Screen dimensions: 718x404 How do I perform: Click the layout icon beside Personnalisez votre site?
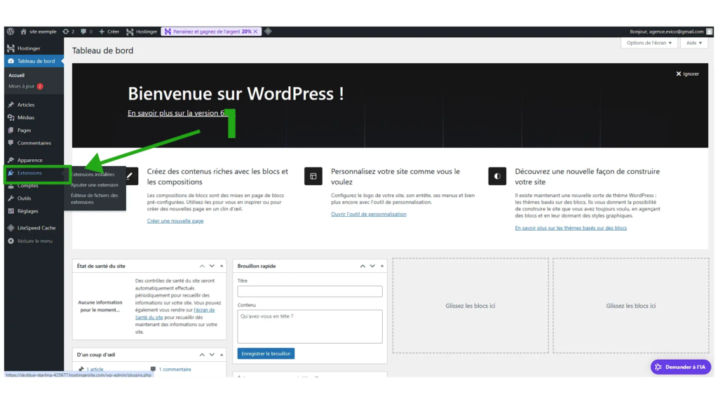(x=313, y=176)
